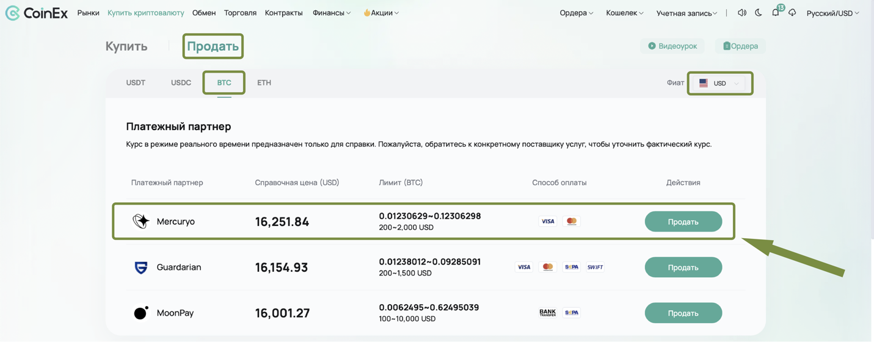Switch to the Продать tab

(213, 46)
